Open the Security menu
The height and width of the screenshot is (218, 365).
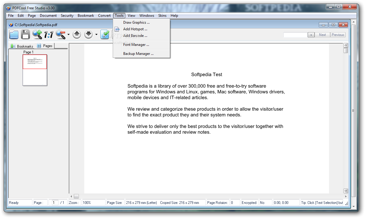point(67,16)
